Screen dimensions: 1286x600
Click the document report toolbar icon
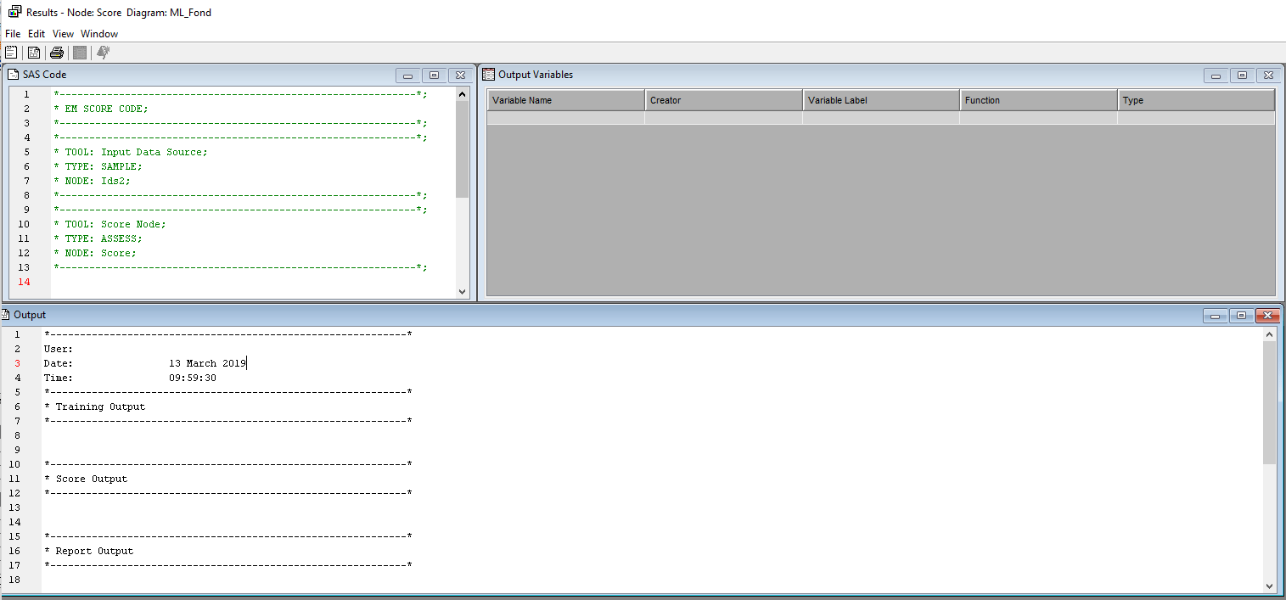pyautogui.click(x=32, y=52)
